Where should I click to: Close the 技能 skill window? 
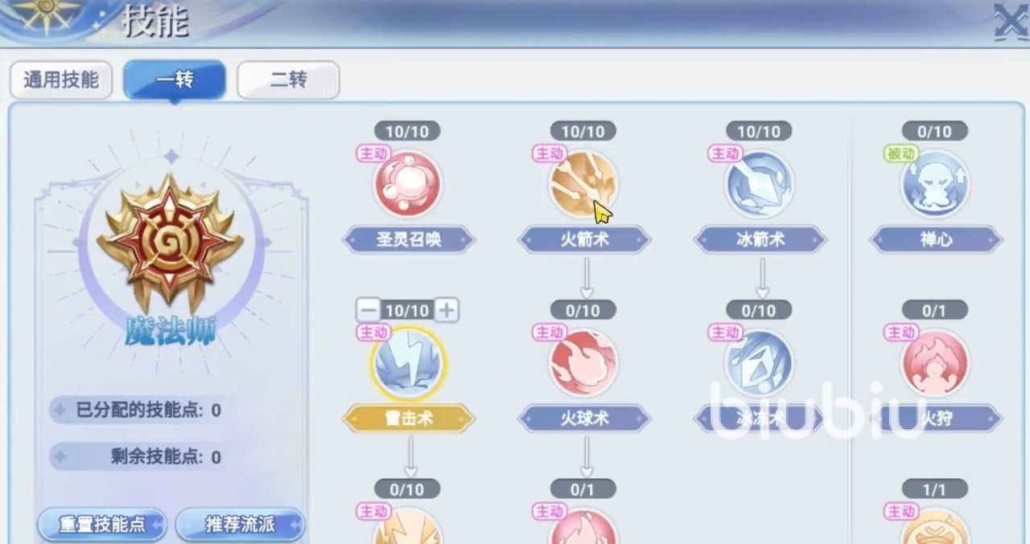click(x=1011, y=22)
